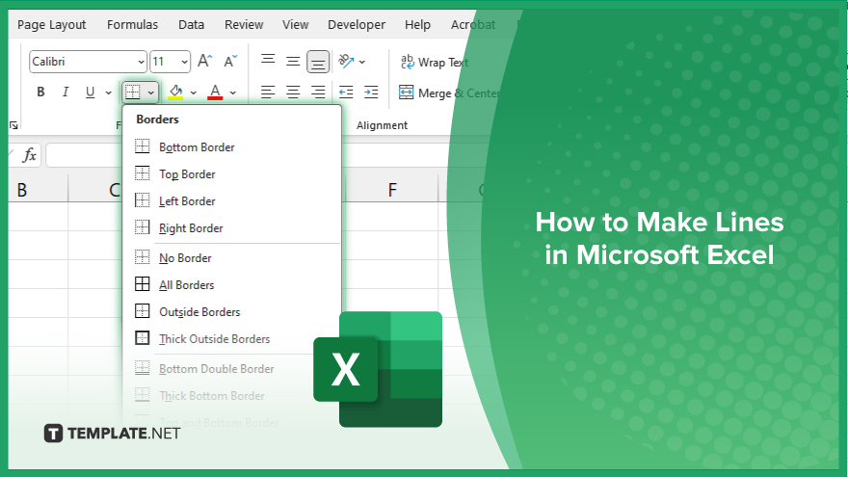Click the Borders button icon
This screenshot has width=848, height=477.
tap(133, 92)
